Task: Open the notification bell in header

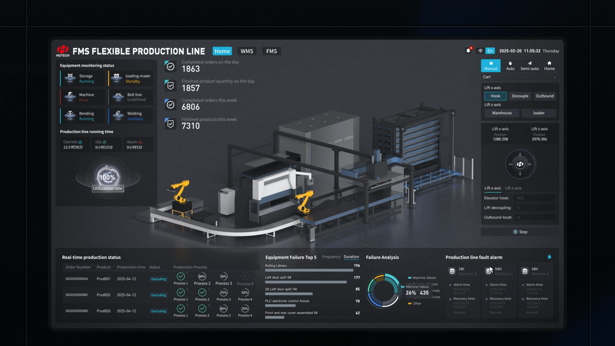Action: pos(468,50)
